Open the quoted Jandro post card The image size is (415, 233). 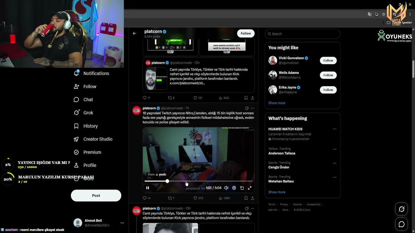(x=198, y=75)
